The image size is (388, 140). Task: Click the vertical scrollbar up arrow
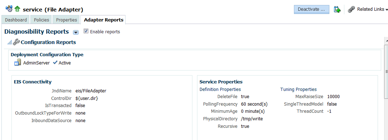[x=386, y=40]
